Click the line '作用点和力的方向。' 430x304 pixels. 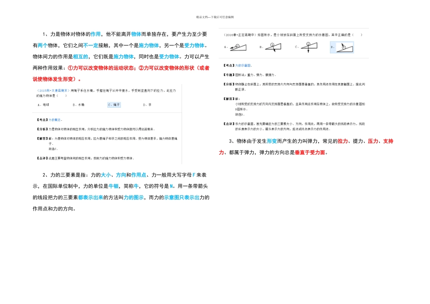[x=54, y=209]
